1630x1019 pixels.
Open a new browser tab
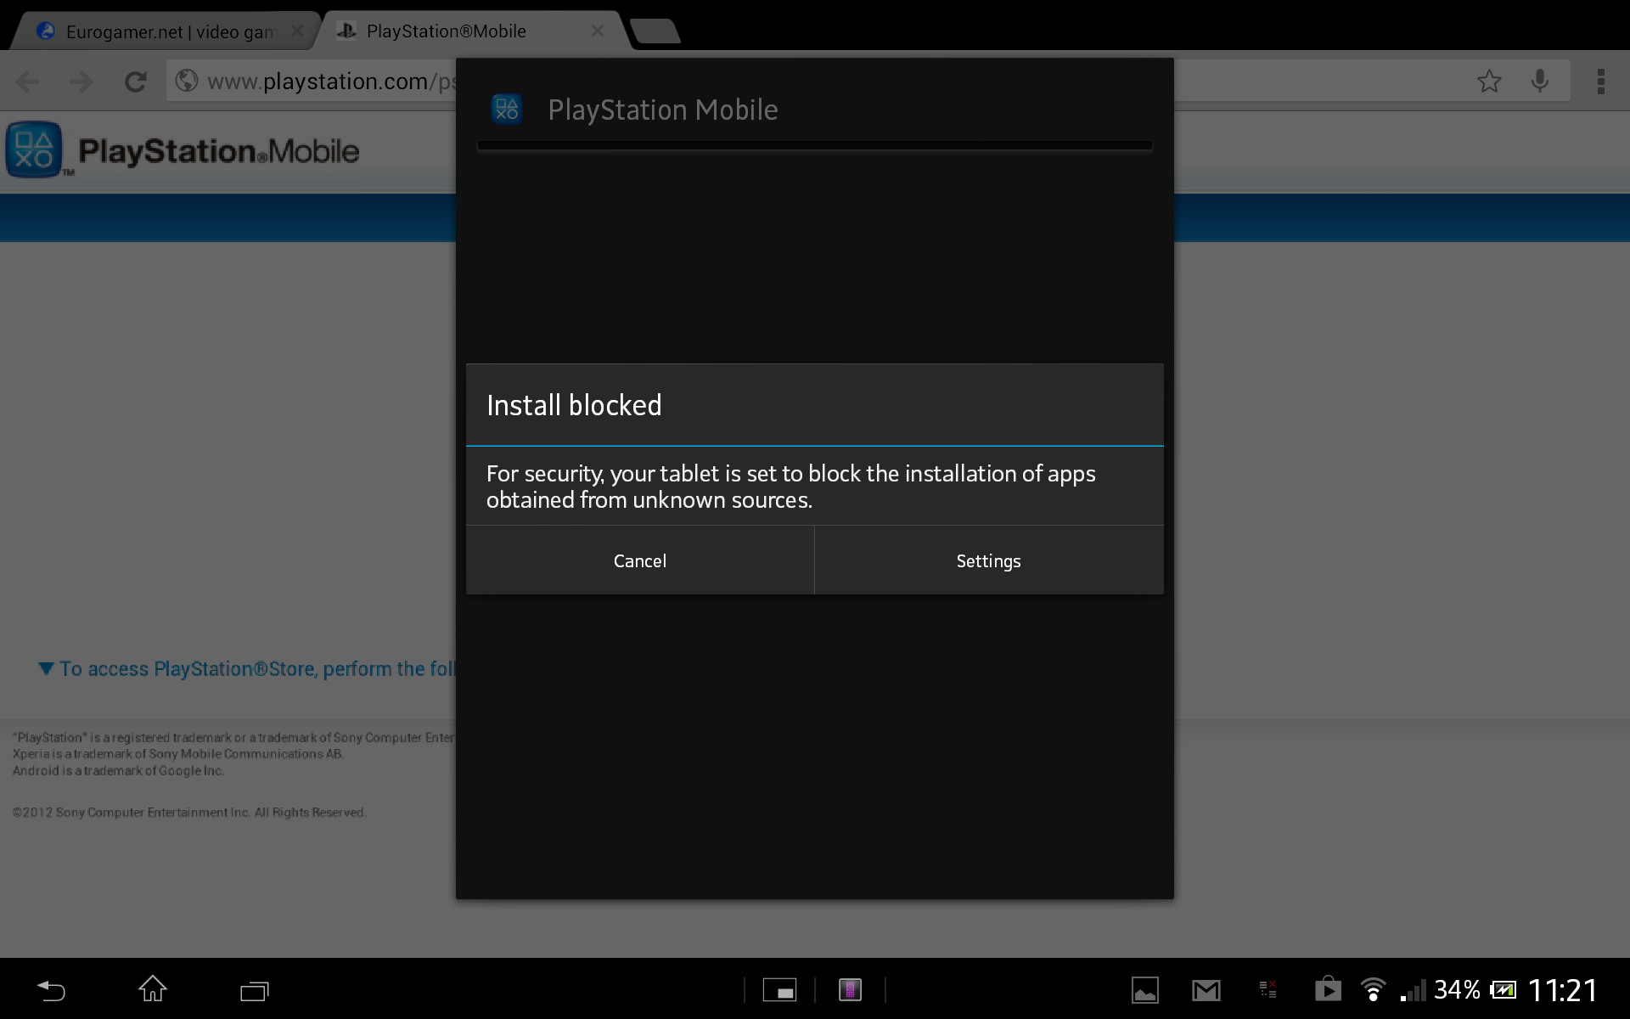655,31
